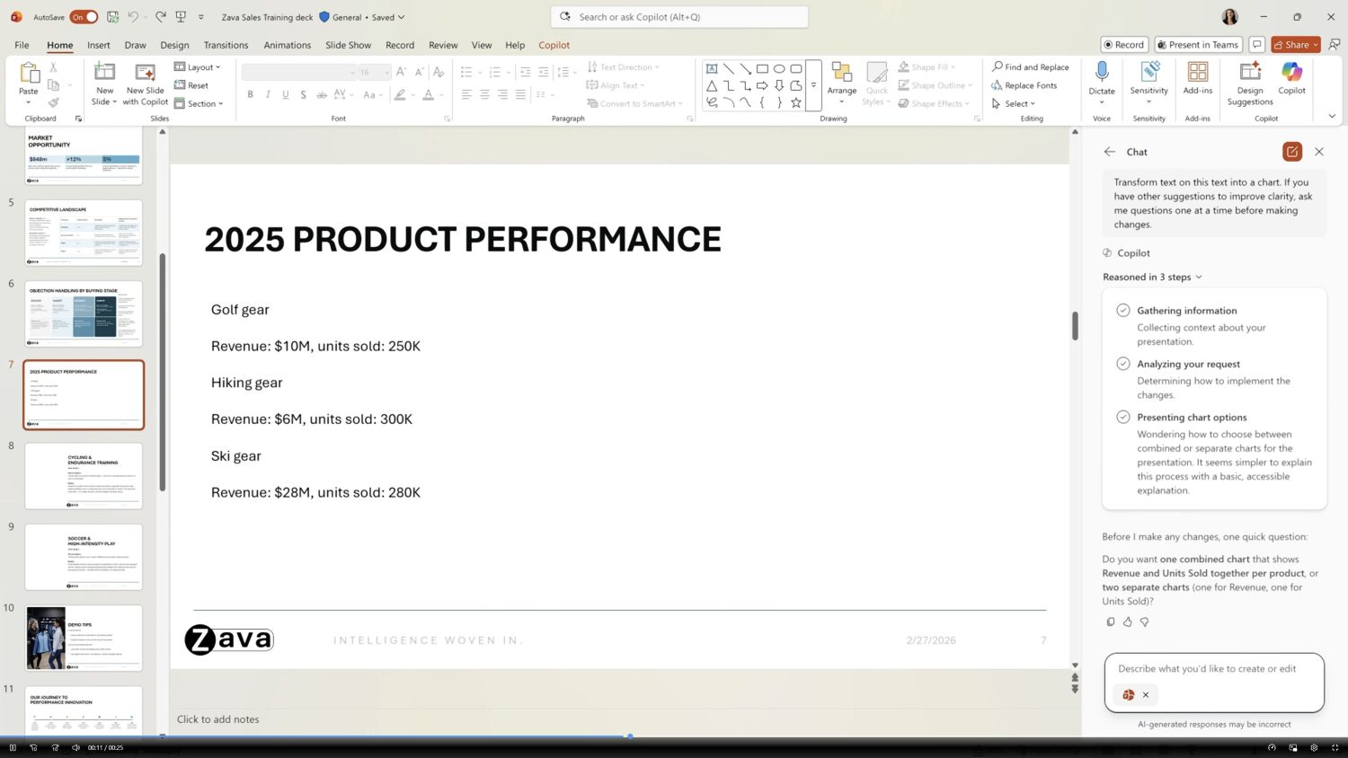
Task: Click thumbs down on Copilot response
Action: point(1144,621)
